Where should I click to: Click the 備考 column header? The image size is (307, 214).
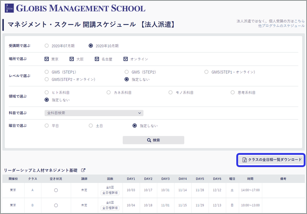click(283, 179)
